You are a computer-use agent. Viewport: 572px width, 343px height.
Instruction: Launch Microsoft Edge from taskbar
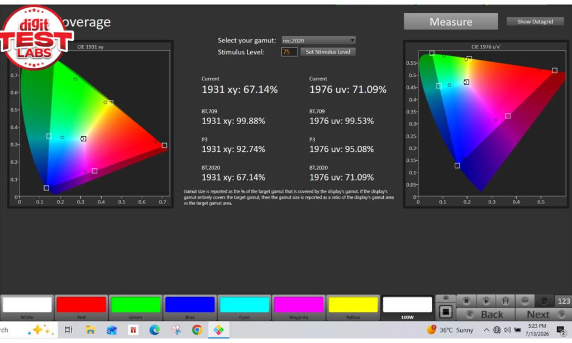(154, 330)
